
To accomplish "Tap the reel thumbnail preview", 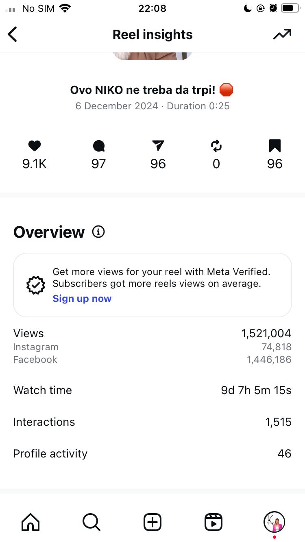I will (152, 56).
